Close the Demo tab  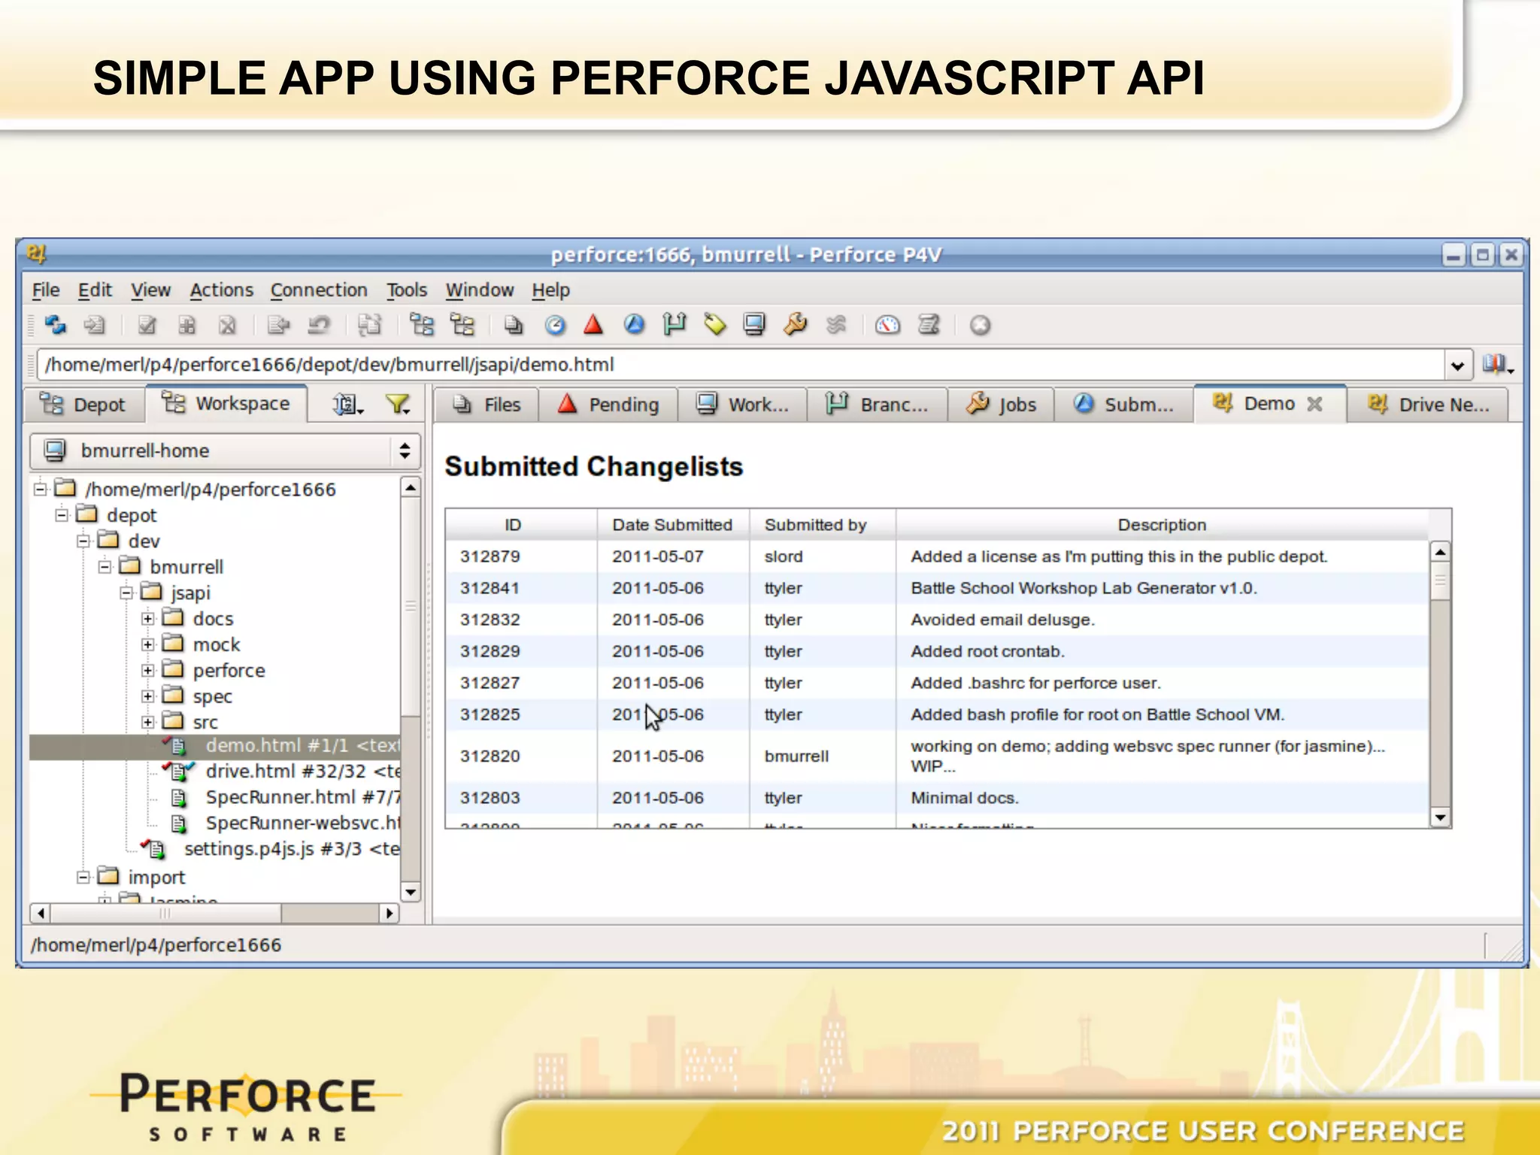coord(1314,404)
